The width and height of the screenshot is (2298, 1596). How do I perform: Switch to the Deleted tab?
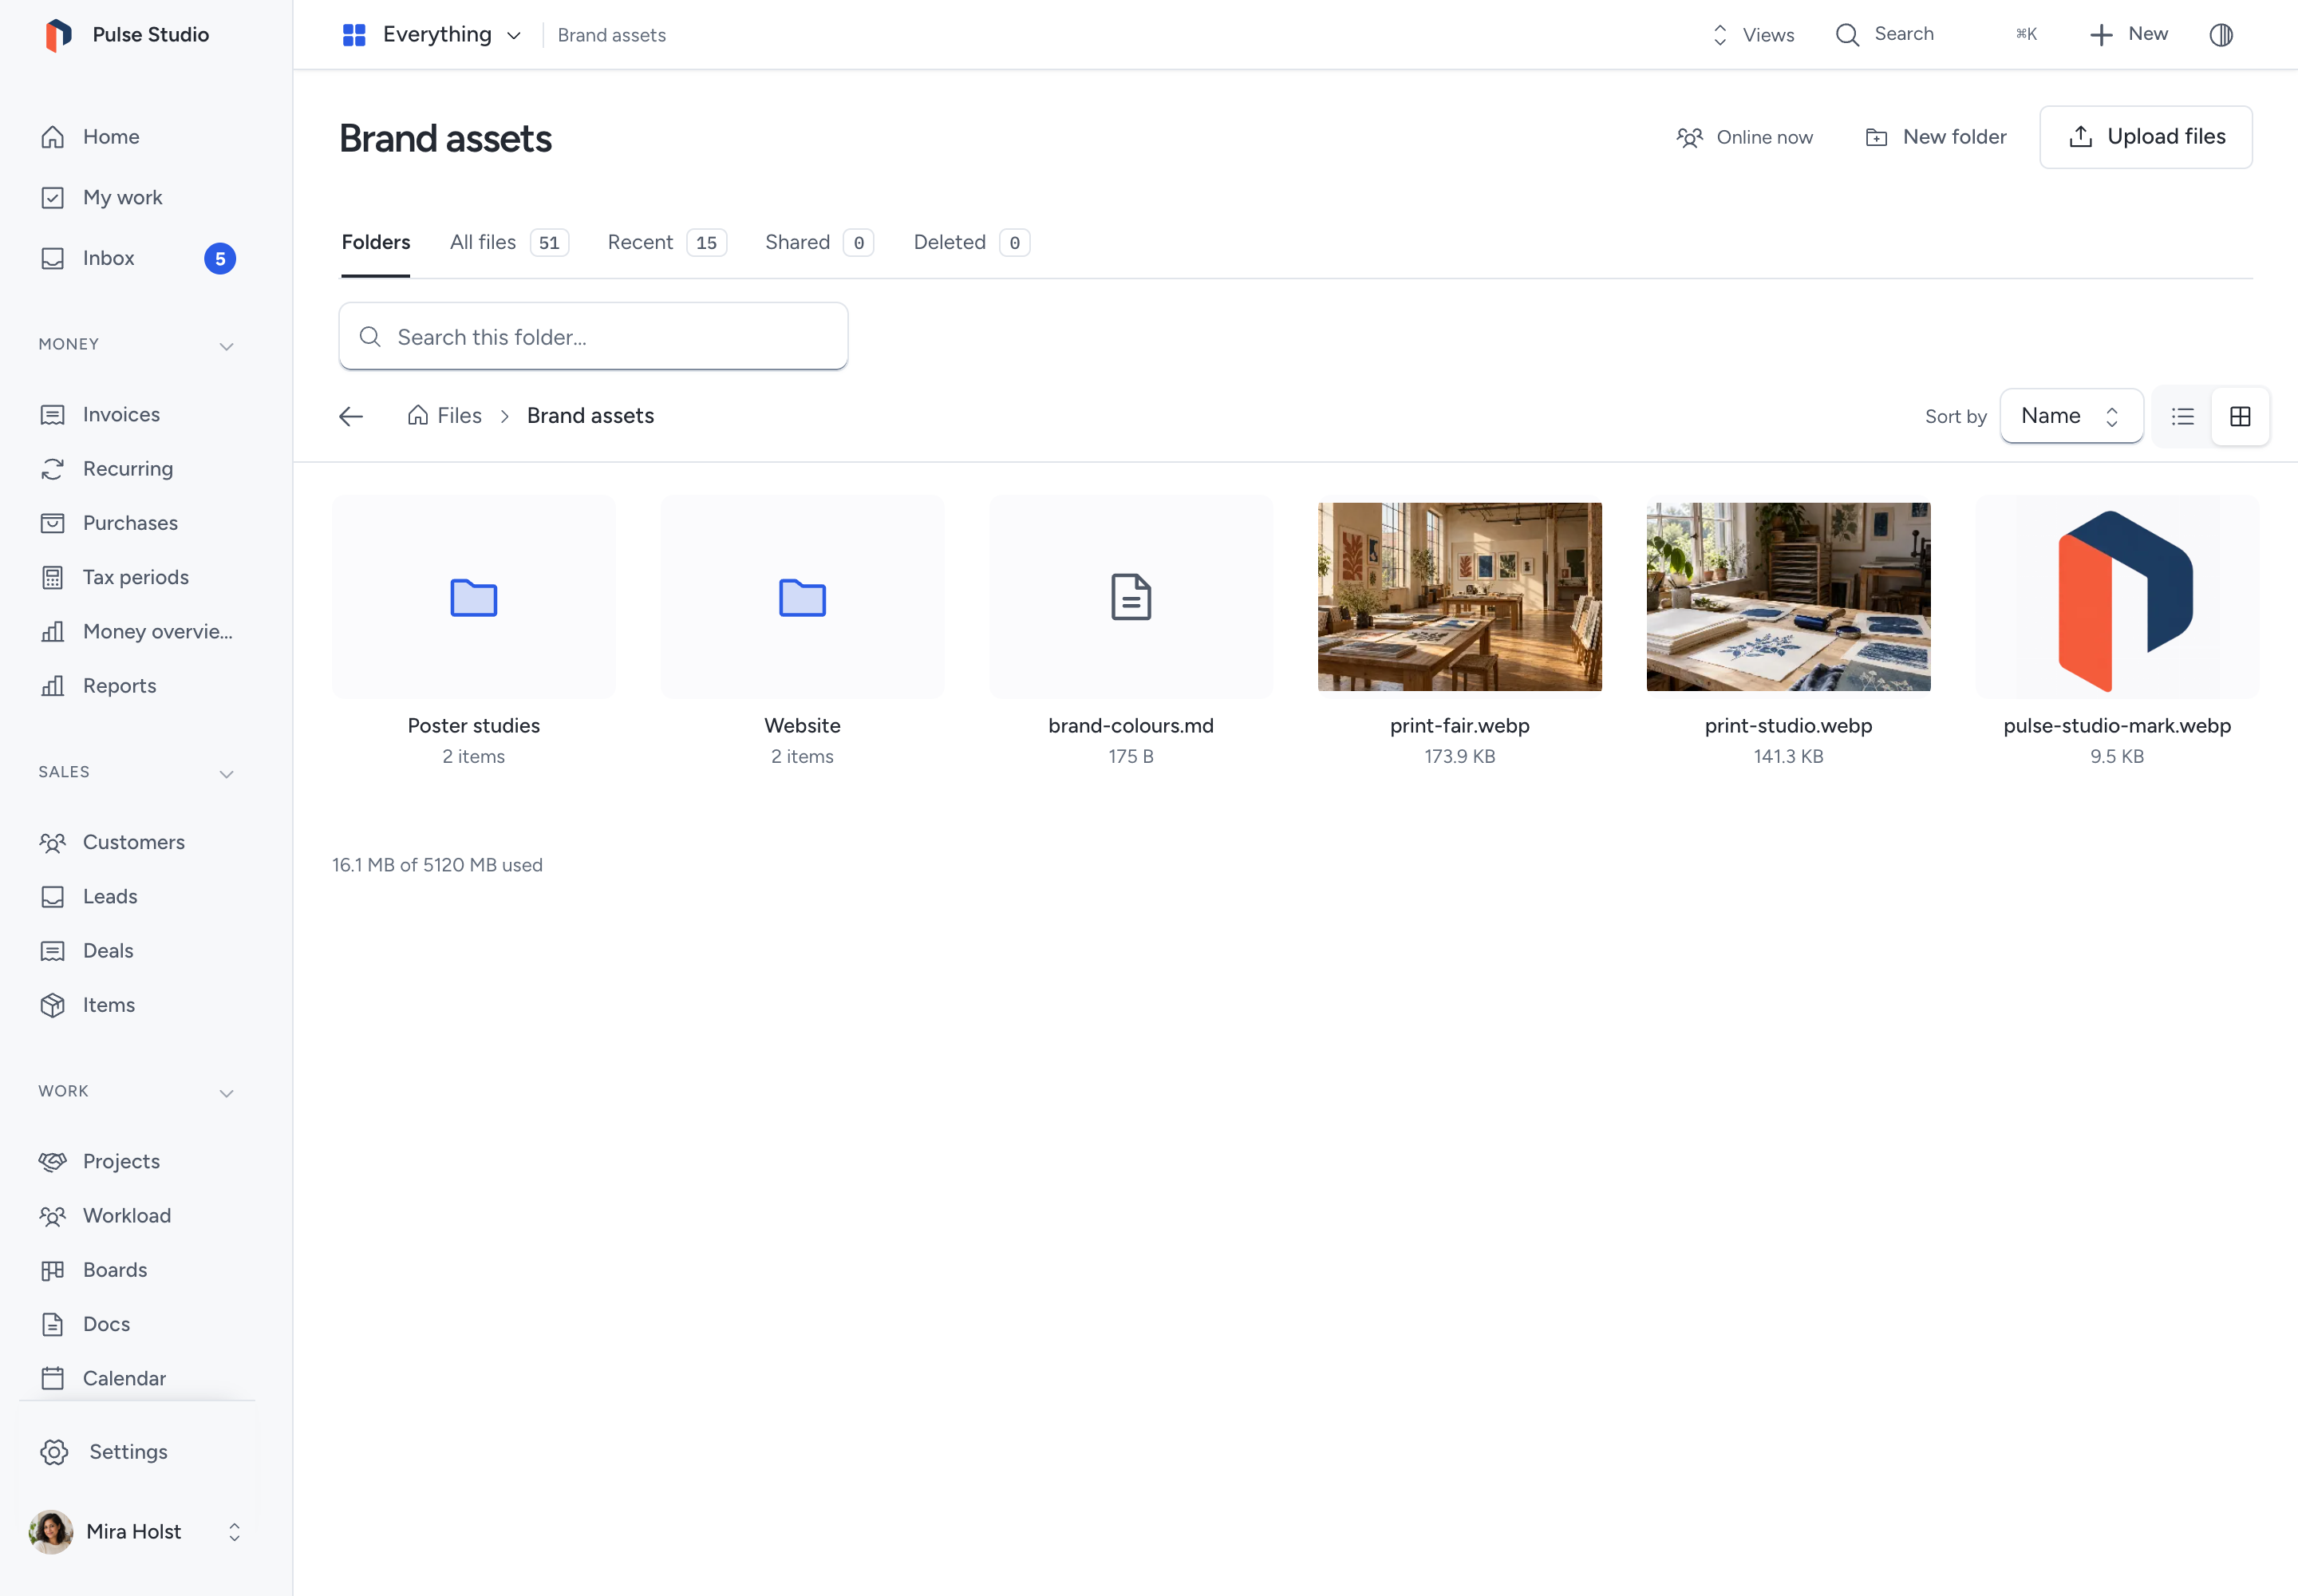pos(971,242)
